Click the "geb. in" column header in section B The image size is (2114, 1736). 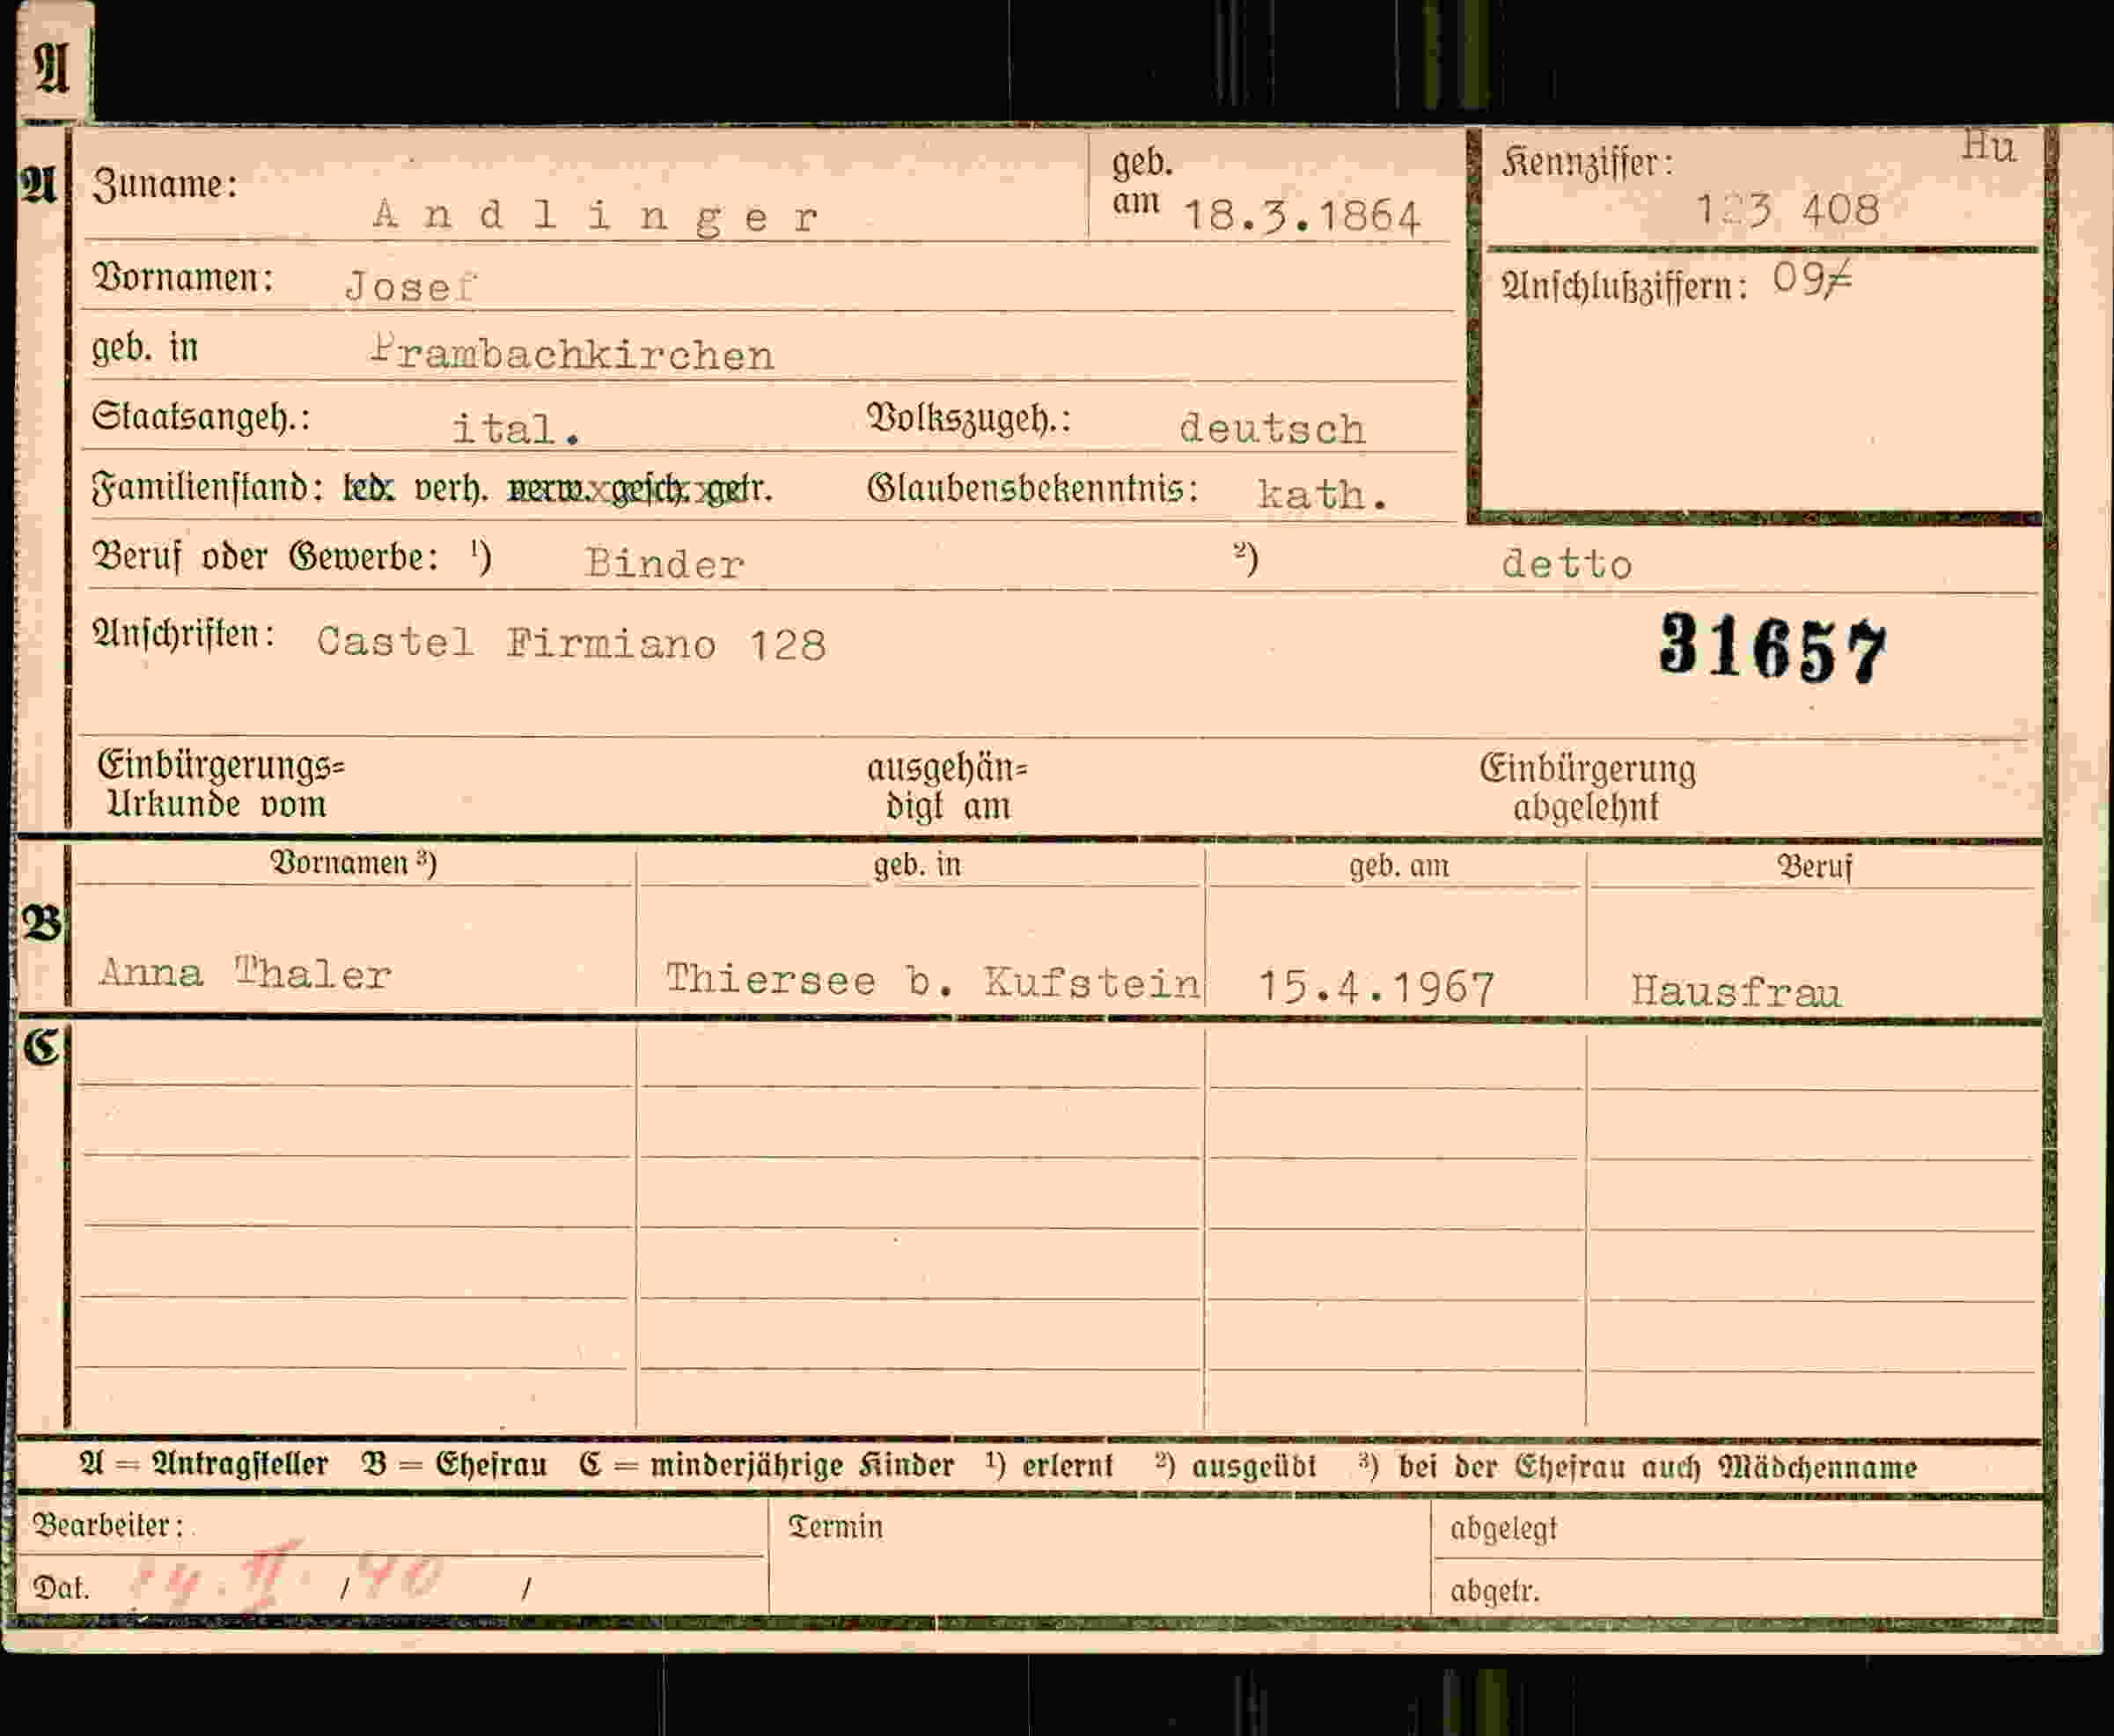918,865
